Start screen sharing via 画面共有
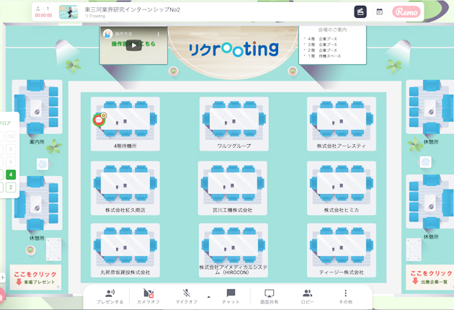 point(270,296)
